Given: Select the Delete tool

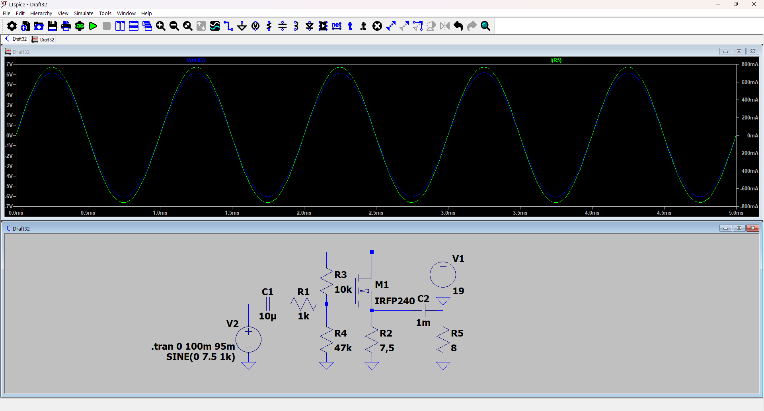Looking at the screenshot, I should 377,26.
